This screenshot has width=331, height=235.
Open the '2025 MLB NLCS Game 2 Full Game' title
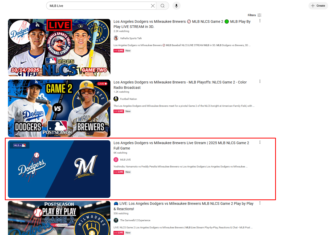pyautogui.click(x=181, y=145)
